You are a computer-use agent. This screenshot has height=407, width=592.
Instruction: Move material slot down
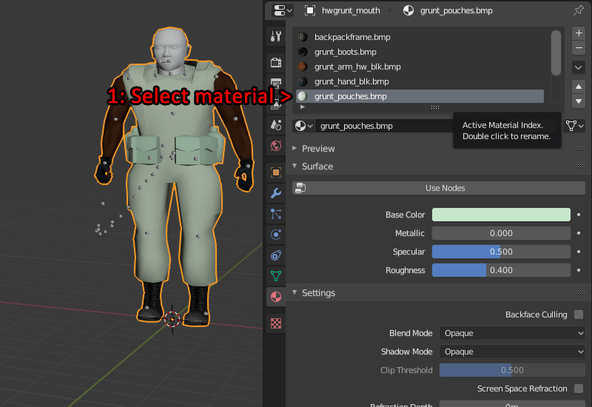click(x=579, y=101)
